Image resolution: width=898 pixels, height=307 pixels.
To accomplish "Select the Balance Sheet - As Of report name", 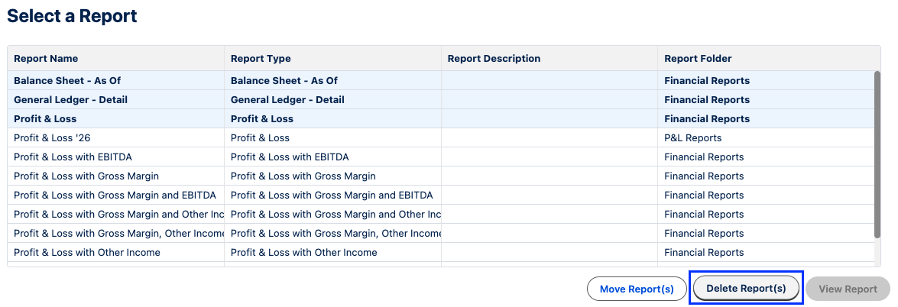I will point(67,81).
